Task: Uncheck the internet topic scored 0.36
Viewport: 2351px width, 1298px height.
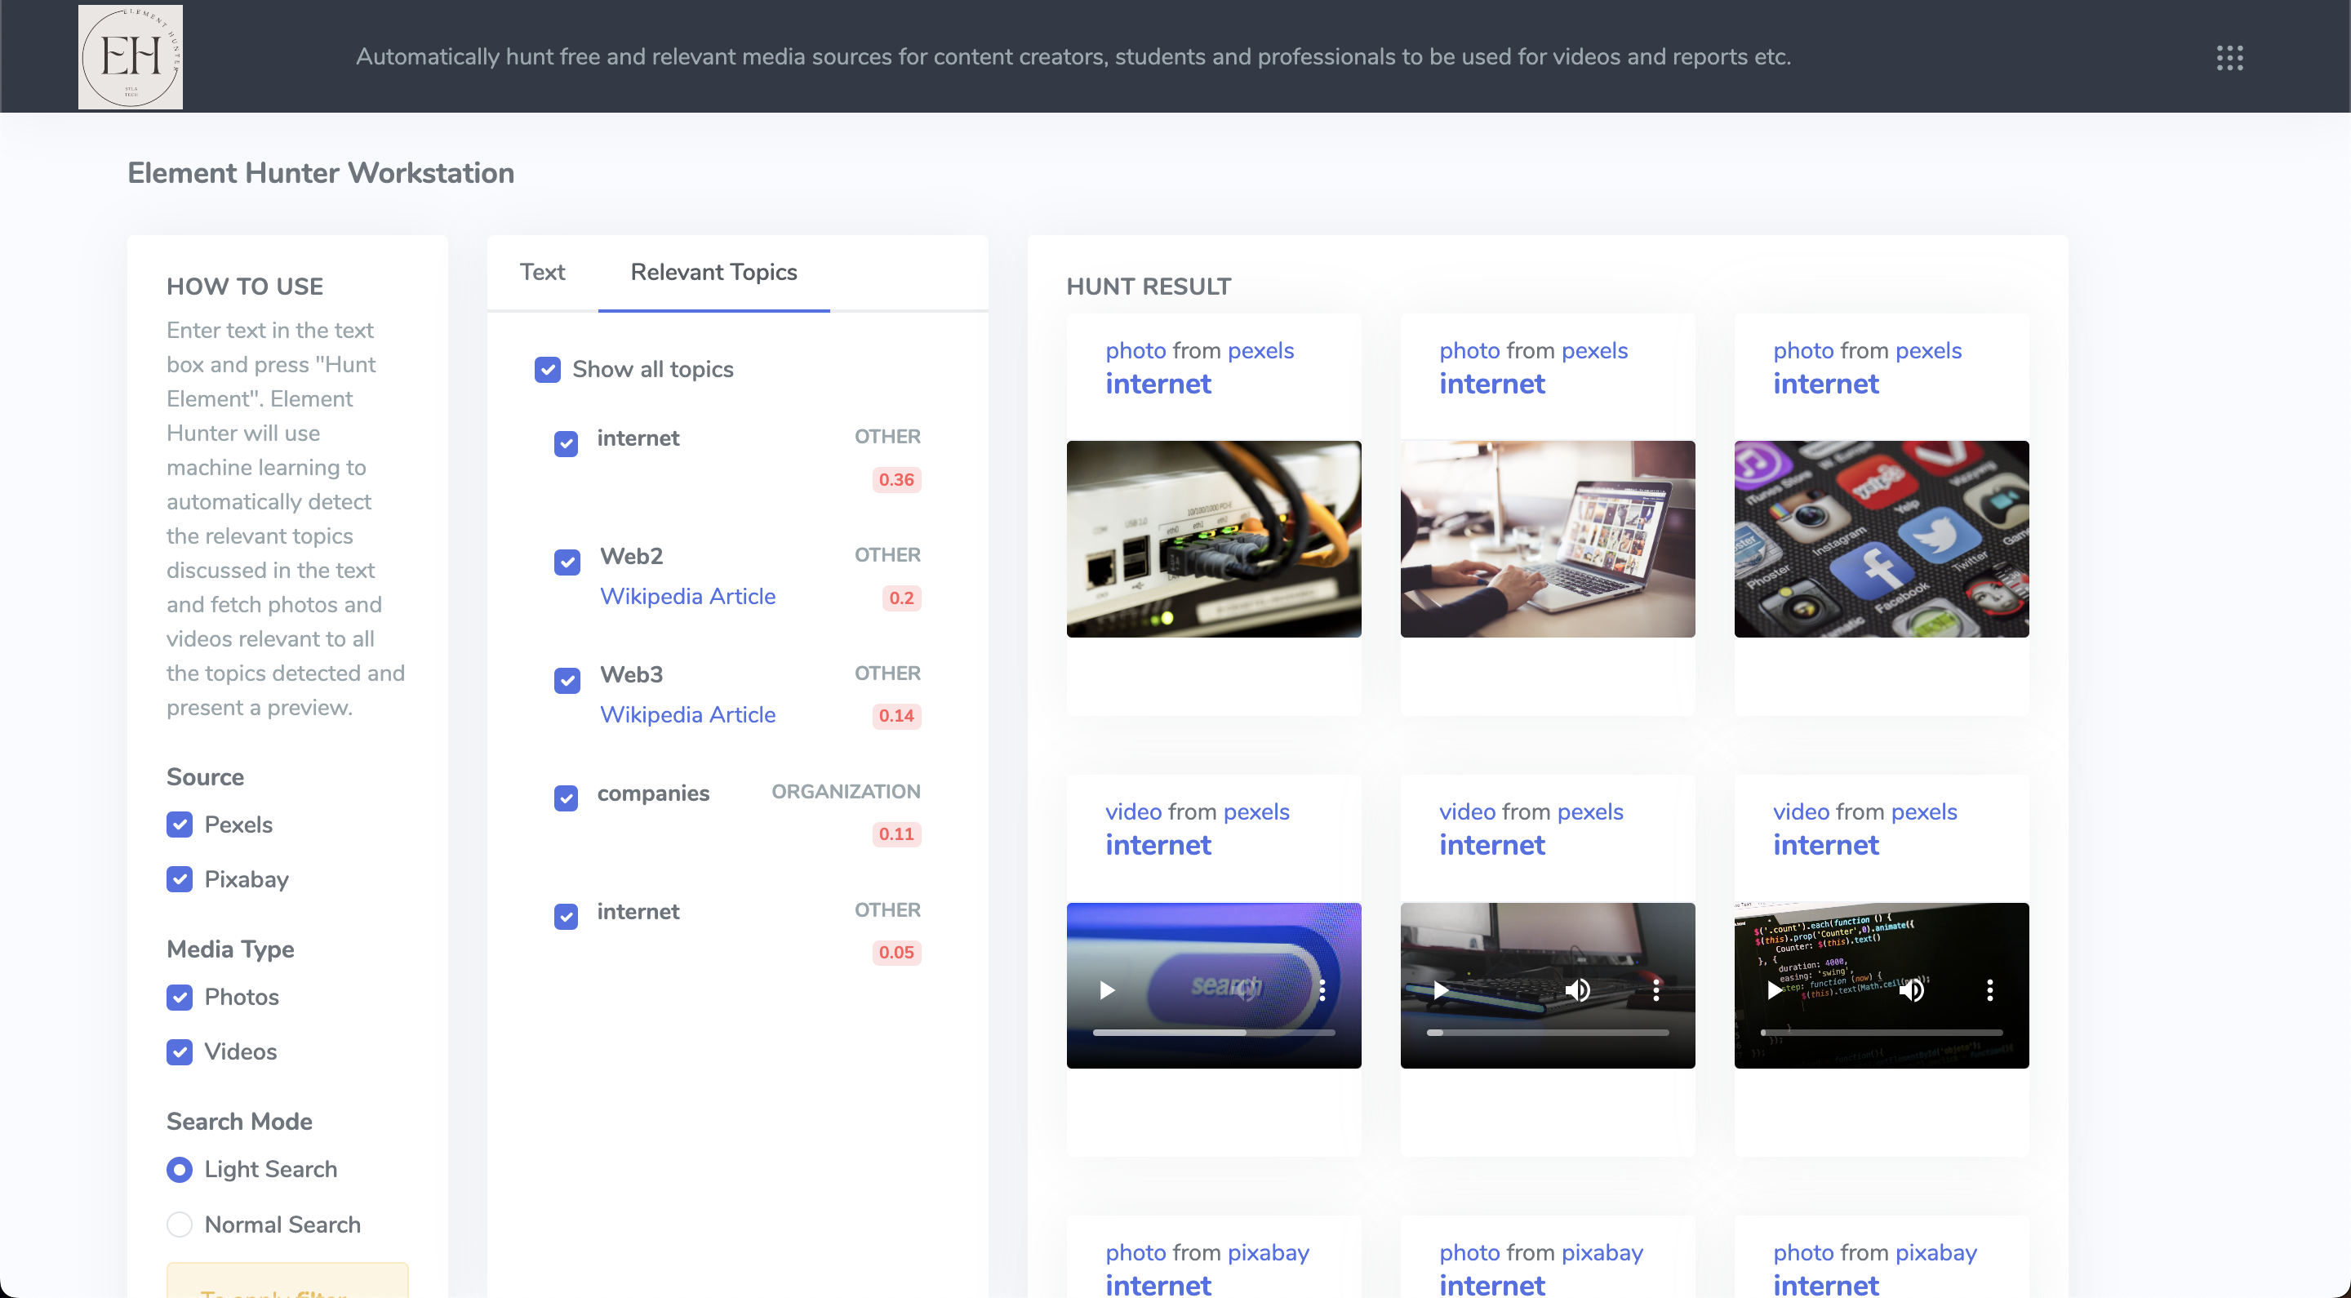Action: 566,443
